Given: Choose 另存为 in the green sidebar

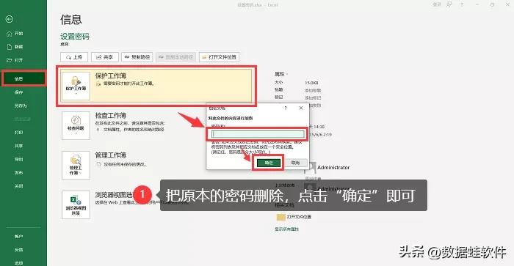Looking at the screenshot, I should (21, 106).
